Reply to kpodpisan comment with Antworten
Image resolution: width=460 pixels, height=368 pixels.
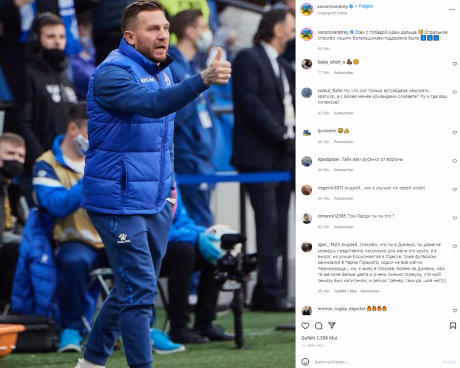coord(343,170)
